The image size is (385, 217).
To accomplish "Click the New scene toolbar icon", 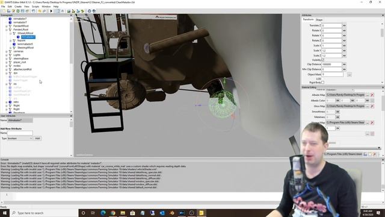I will (4, 11).
